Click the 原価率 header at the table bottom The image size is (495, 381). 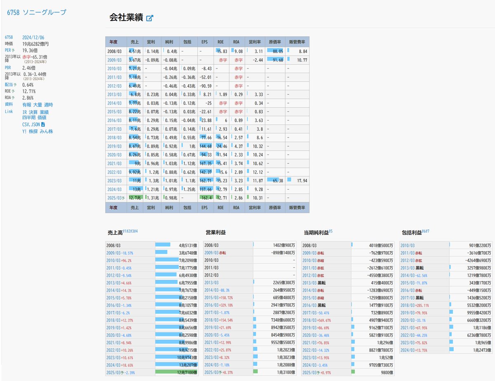pyautogui.click(x=275, y=208)
